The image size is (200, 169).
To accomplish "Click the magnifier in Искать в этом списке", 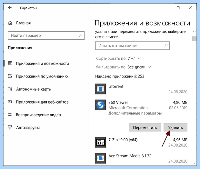I will (x=166, y=45).
